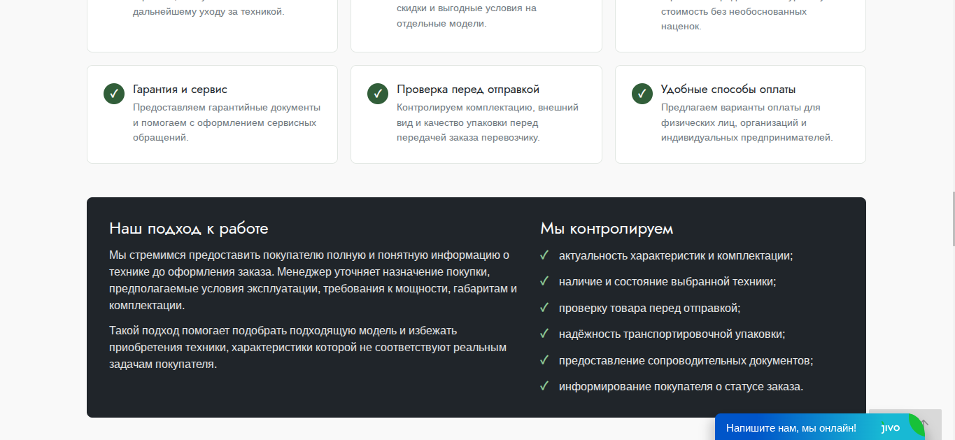The height and width of the screenshot is (440, 955).
Task: Click the page vertical scrollbar thumb
Action: tap(952, 219)
